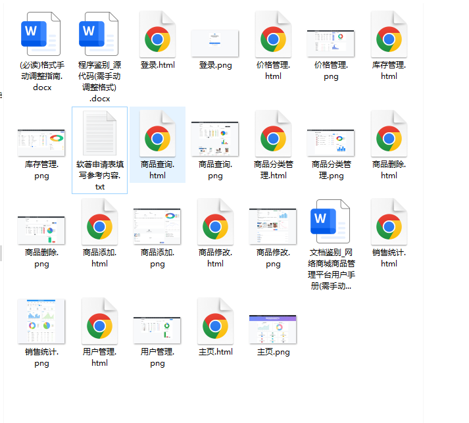Click the file name label 商品分类管理.html
Screen dimensions: 469x423
(x=274, y=170)
